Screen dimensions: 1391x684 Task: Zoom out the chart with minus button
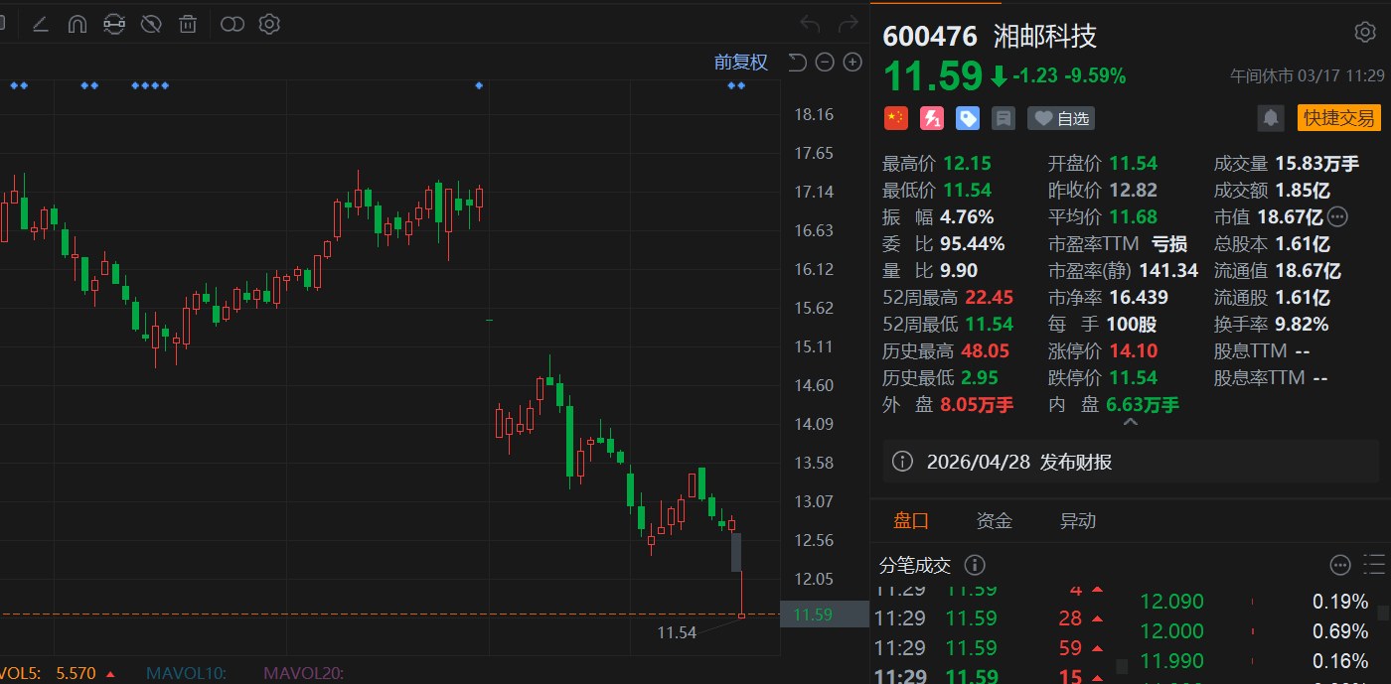click(825, 63)
